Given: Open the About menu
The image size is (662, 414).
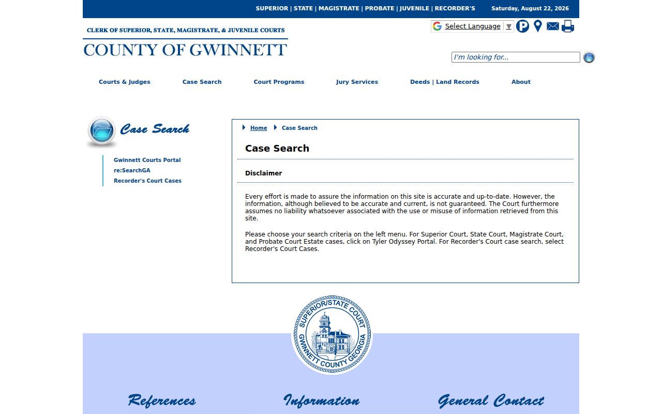Looking at the screenshot, I should pyautogui.click(x=521, y=82).
